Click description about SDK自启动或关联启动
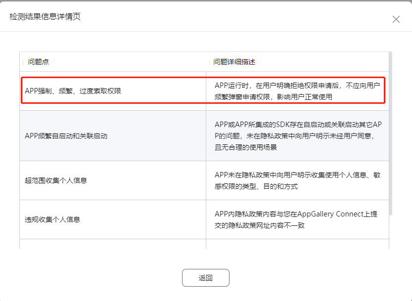The height and width of the screenshot is (301, 412). pyautogui.click(x=297, y=135)
